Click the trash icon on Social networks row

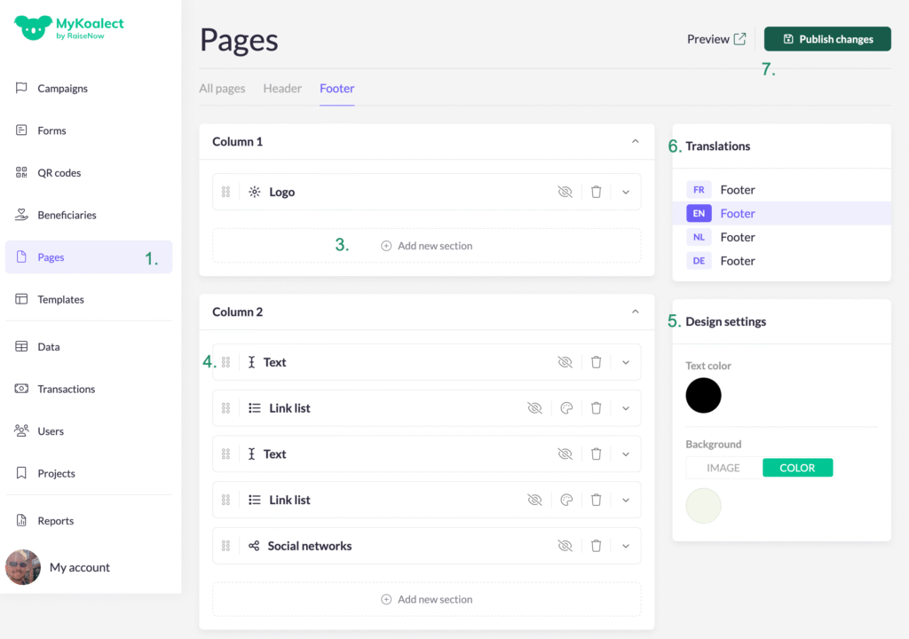coord(596,546)
